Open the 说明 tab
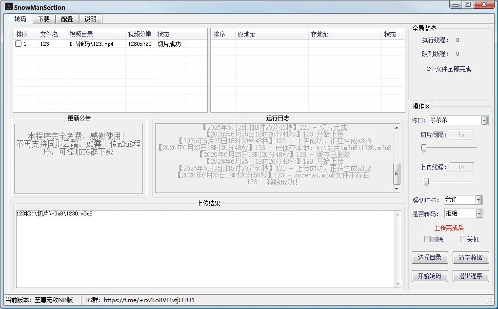Image resolution: width=498 pixels, height=309 pixels. [91, 19]
